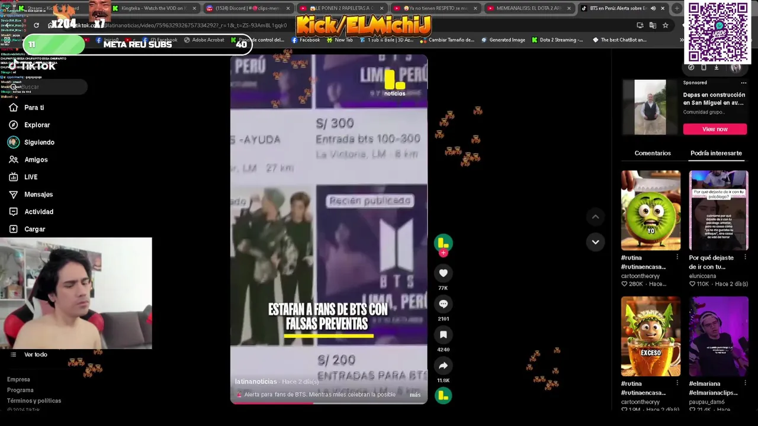Open the Cargar upload entry
The width and height of the screenshot is (758, 426).
point(27,229)
